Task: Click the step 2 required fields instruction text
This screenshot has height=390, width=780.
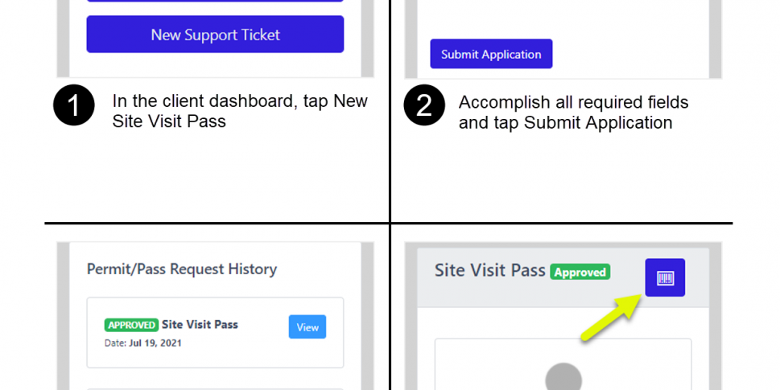Action: pyautogui.click(x=573, y=113)
